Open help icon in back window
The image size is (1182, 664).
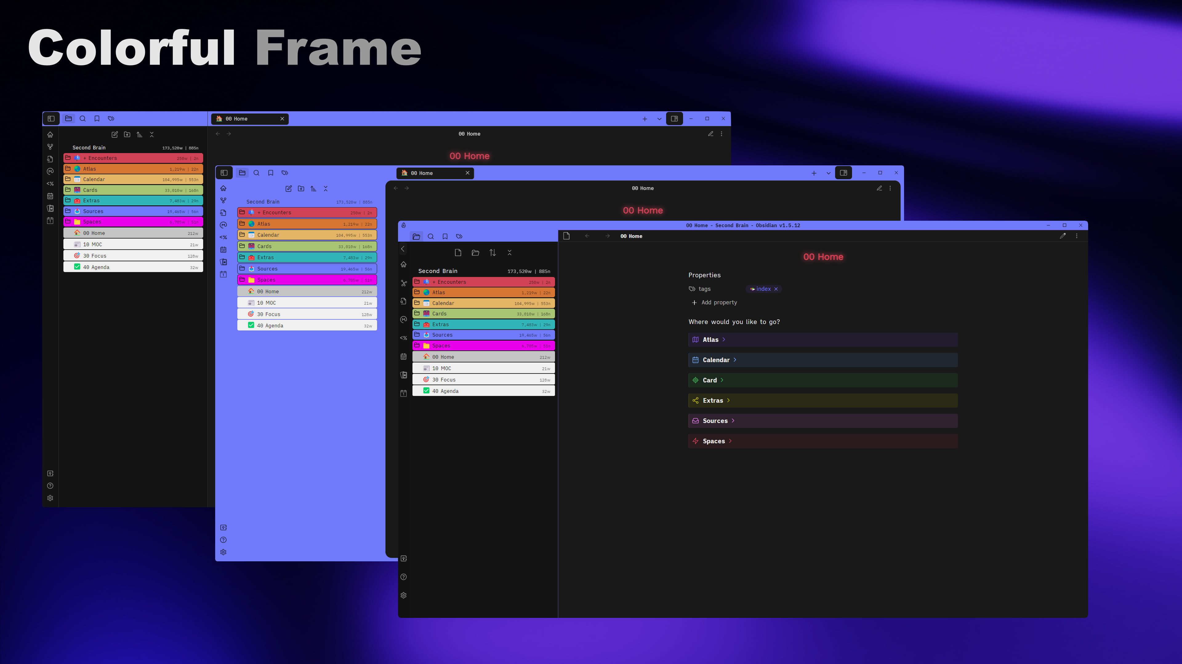(x=50, y=486)
